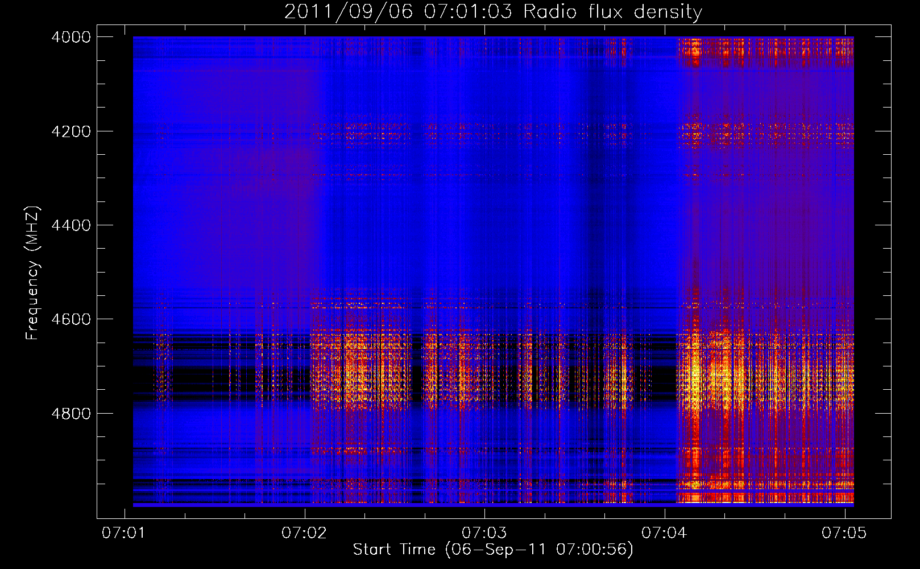Image resolution: width=920 pixels, height=569 pixels.
Task: Click the 07:03 time tick label
Action: pos(484,533)
